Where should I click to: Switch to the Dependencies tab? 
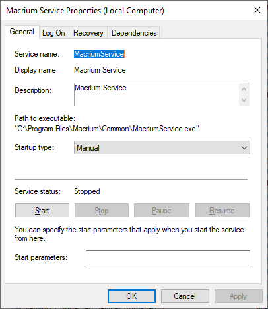click(134, 33)
